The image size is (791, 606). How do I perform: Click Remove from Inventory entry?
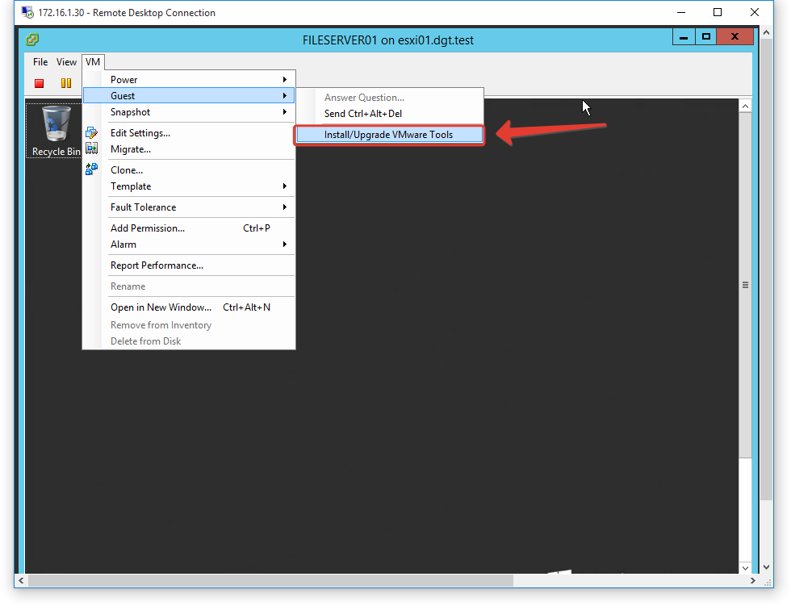pyautogui.click(x=189, y=325)
